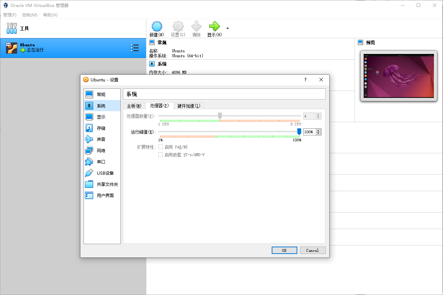Viewport: 443px width, 295px height.
Task: Open Audio (声音) settings category
Action: click(x=102, y=139)
